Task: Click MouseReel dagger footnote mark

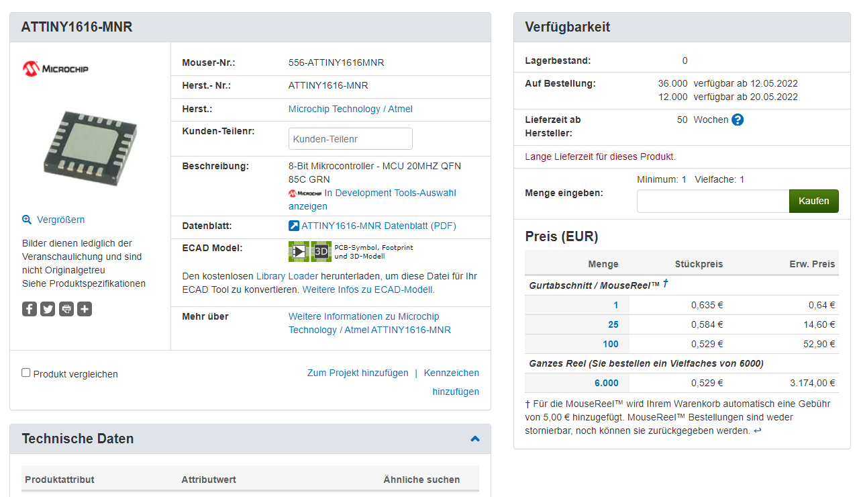Action: click(665, 283)
